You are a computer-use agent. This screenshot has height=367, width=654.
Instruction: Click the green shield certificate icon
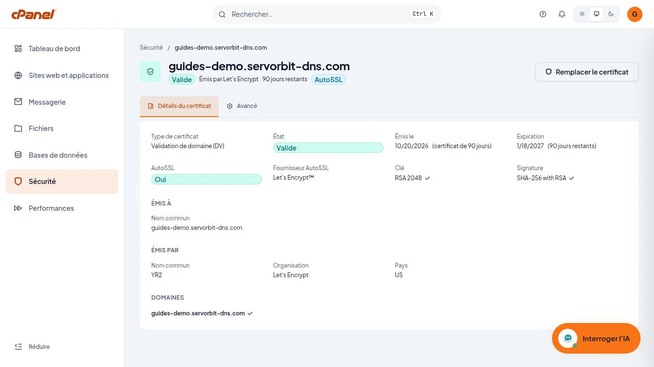[x=150, y=72]
